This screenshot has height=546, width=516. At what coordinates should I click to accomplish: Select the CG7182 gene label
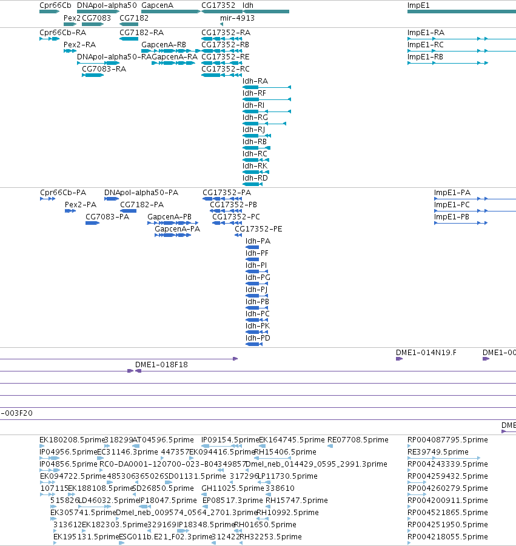[134, 18]
